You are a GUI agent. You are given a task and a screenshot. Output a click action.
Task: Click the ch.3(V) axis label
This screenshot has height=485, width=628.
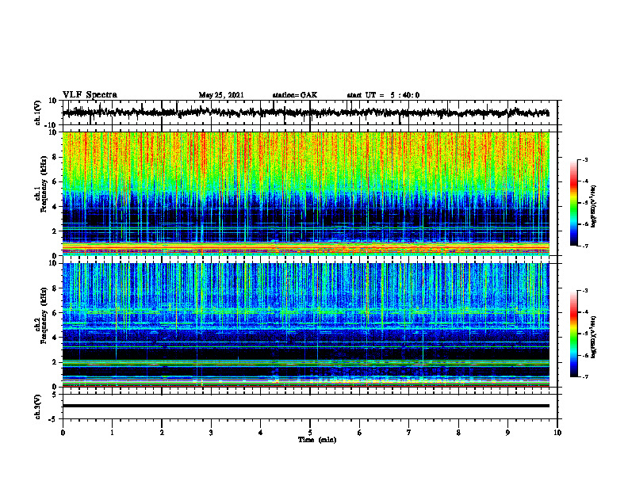point(37,407)
